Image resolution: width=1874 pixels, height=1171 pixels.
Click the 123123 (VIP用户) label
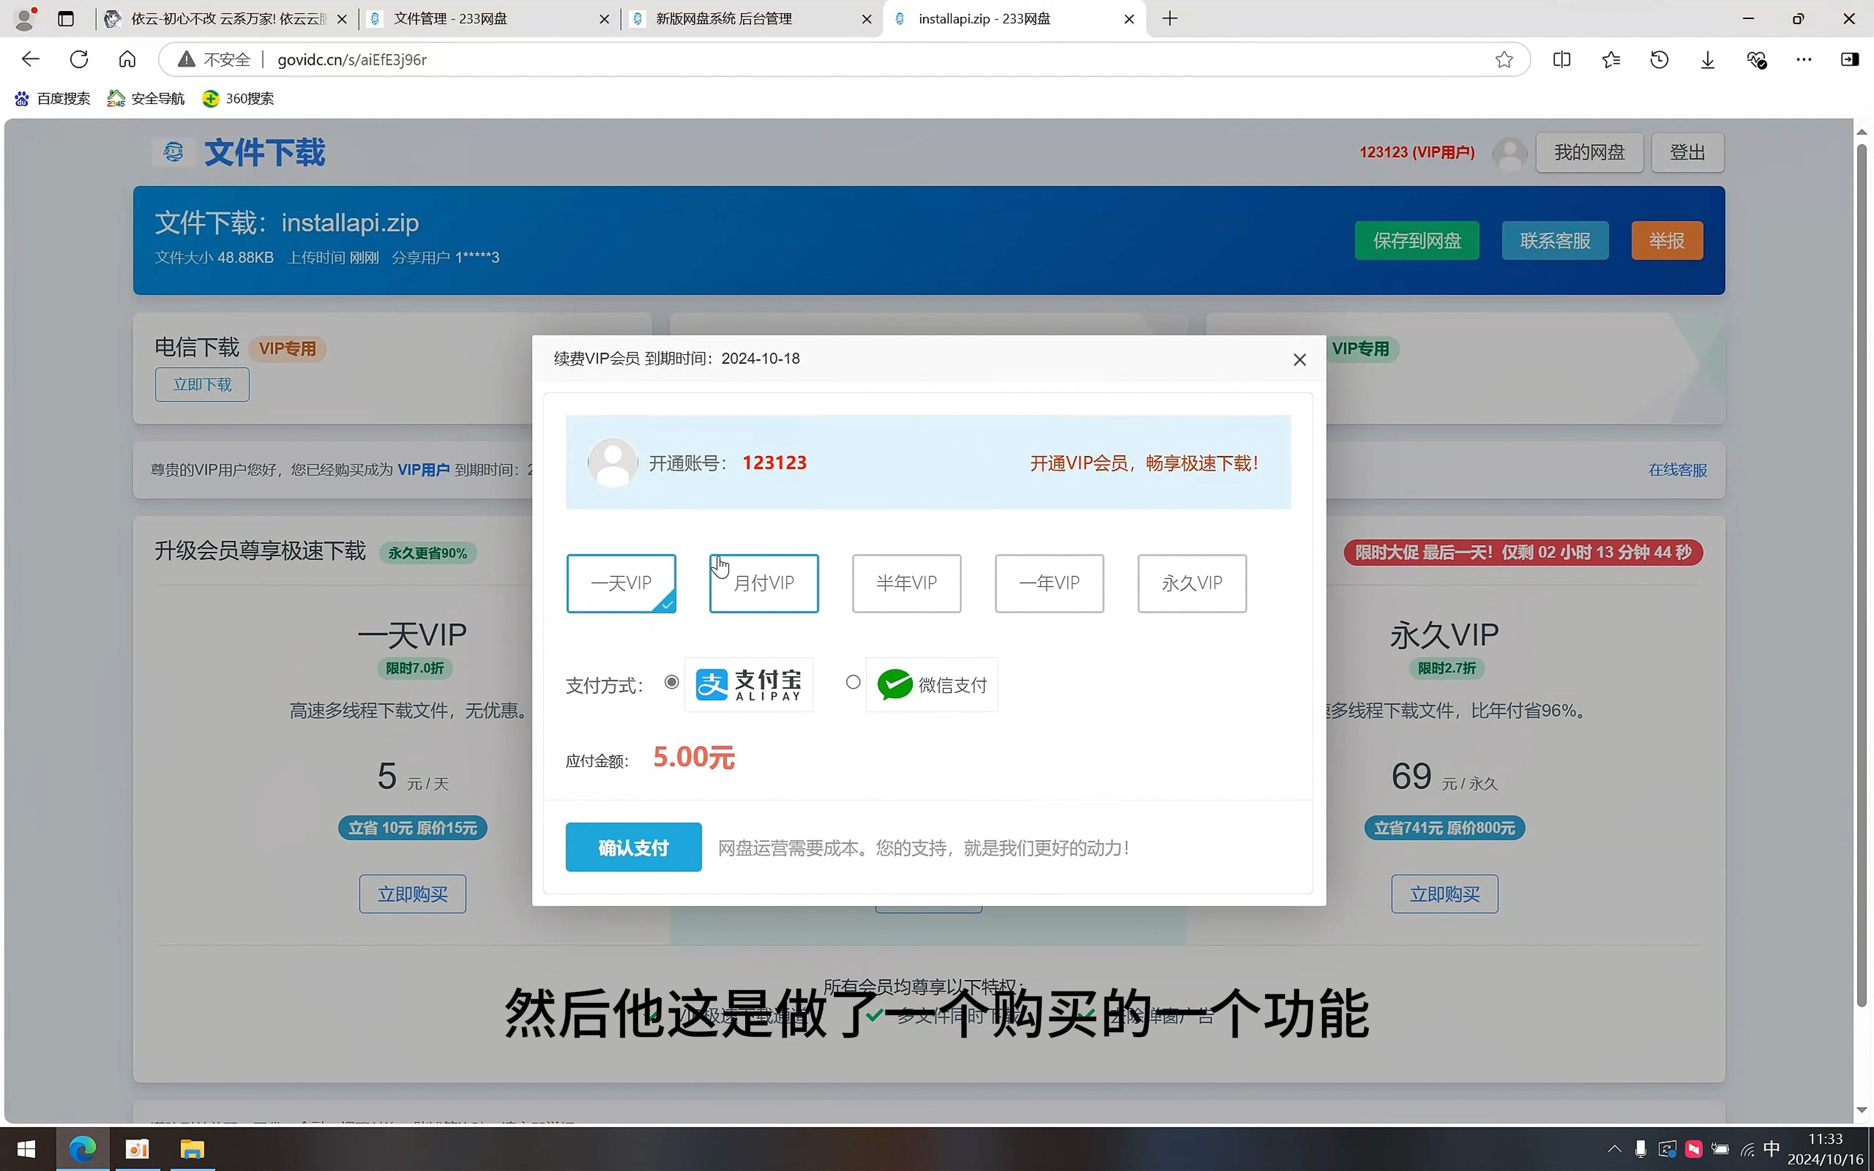[x=1417, y=152]
